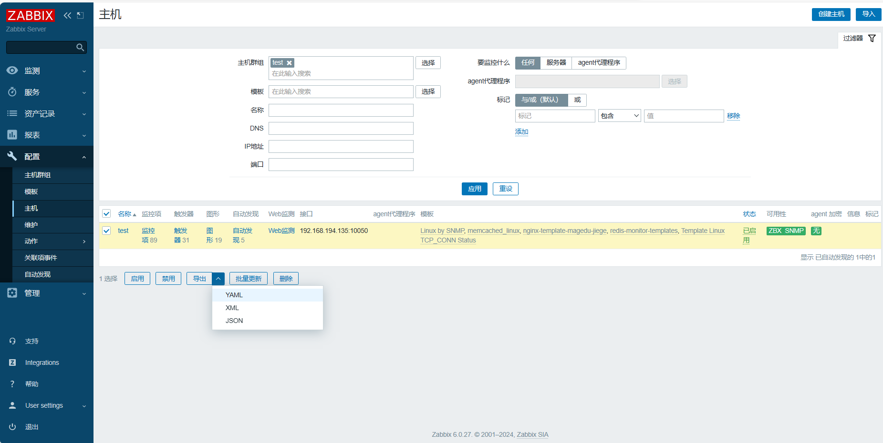Viewport: 883px width, 443px height.
Task: Open the Integrations Z icon
Action: (12, 362)
